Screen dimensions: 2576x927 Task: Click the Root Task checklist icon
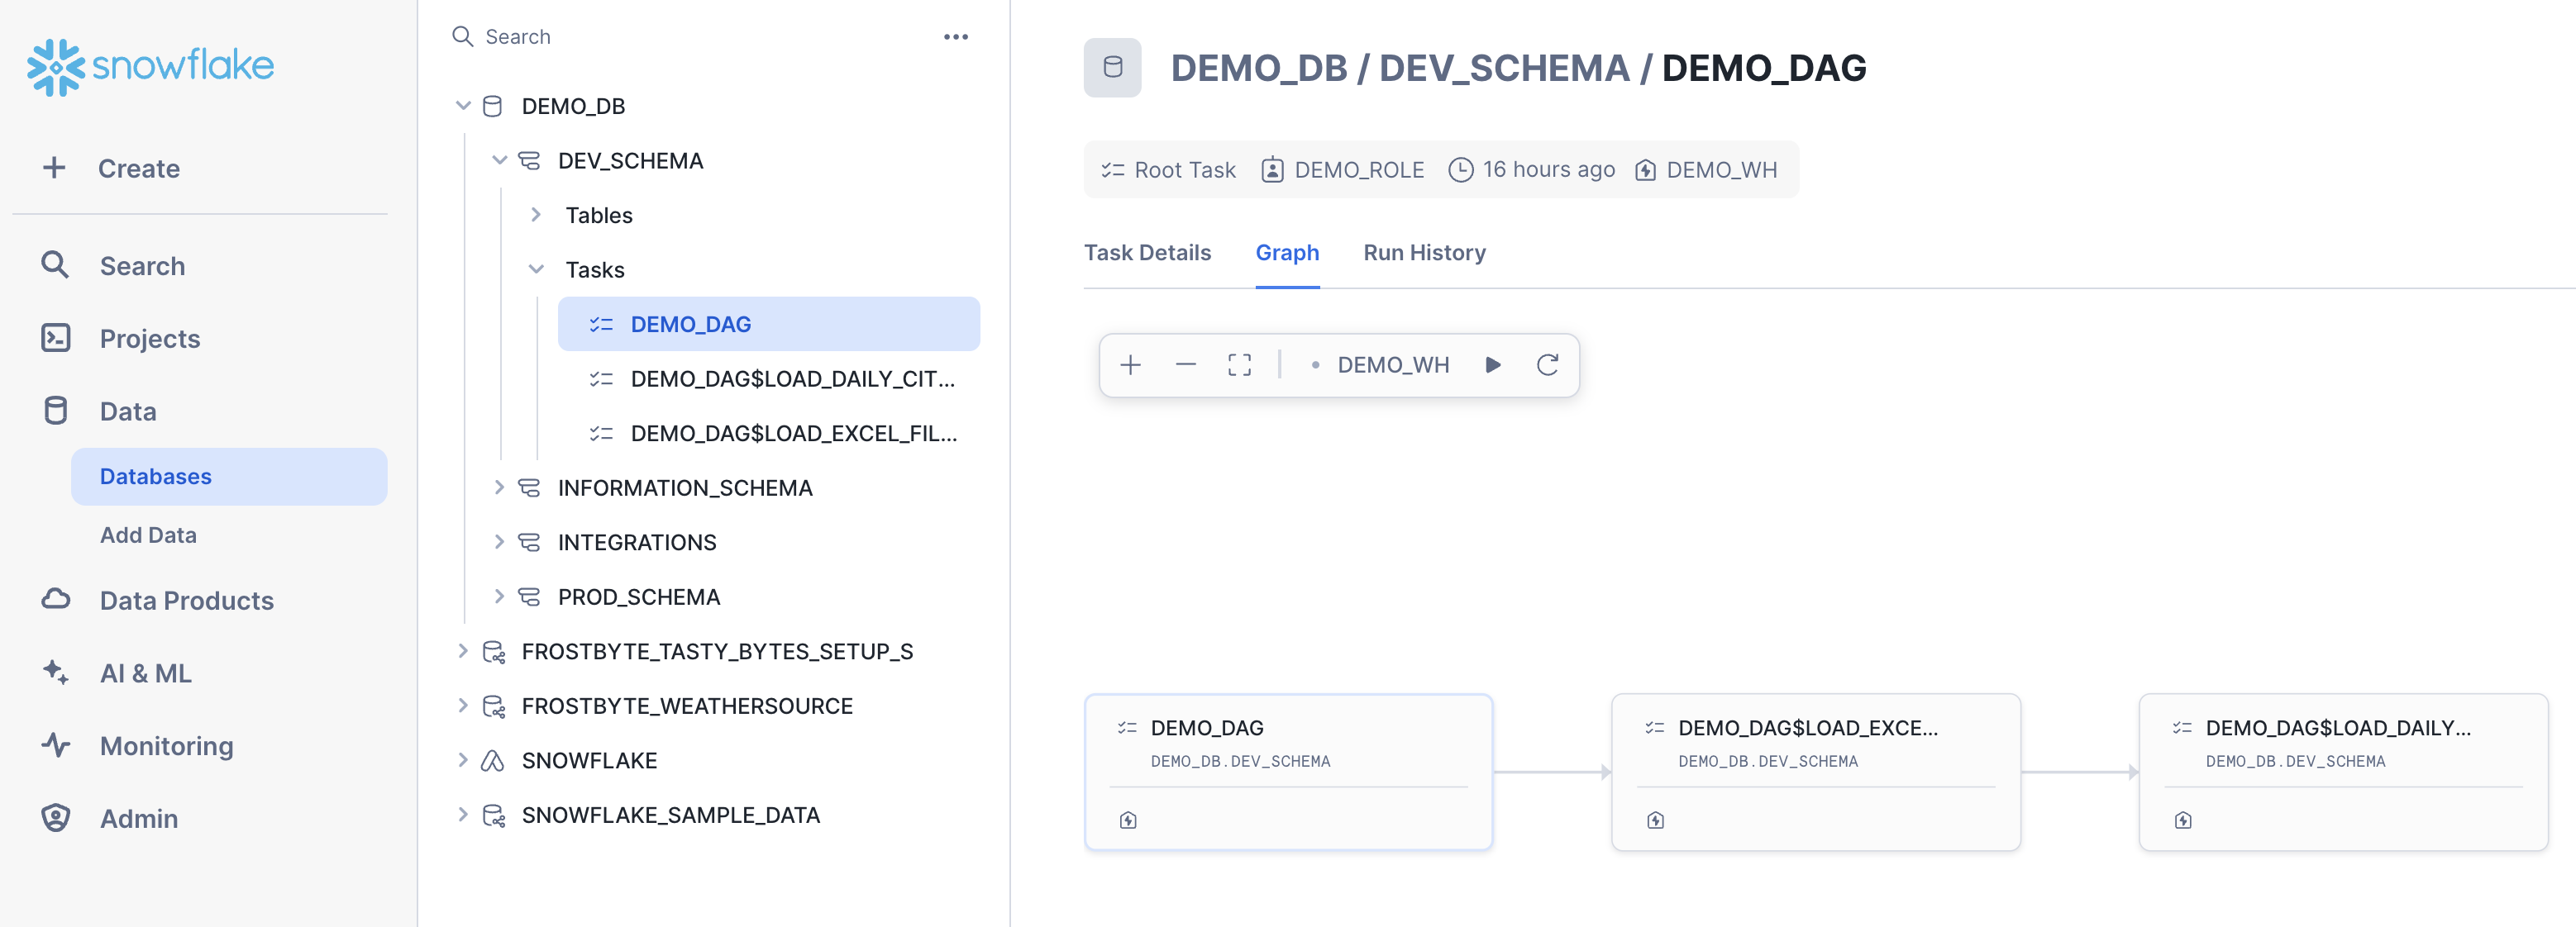click(1113, 170)
